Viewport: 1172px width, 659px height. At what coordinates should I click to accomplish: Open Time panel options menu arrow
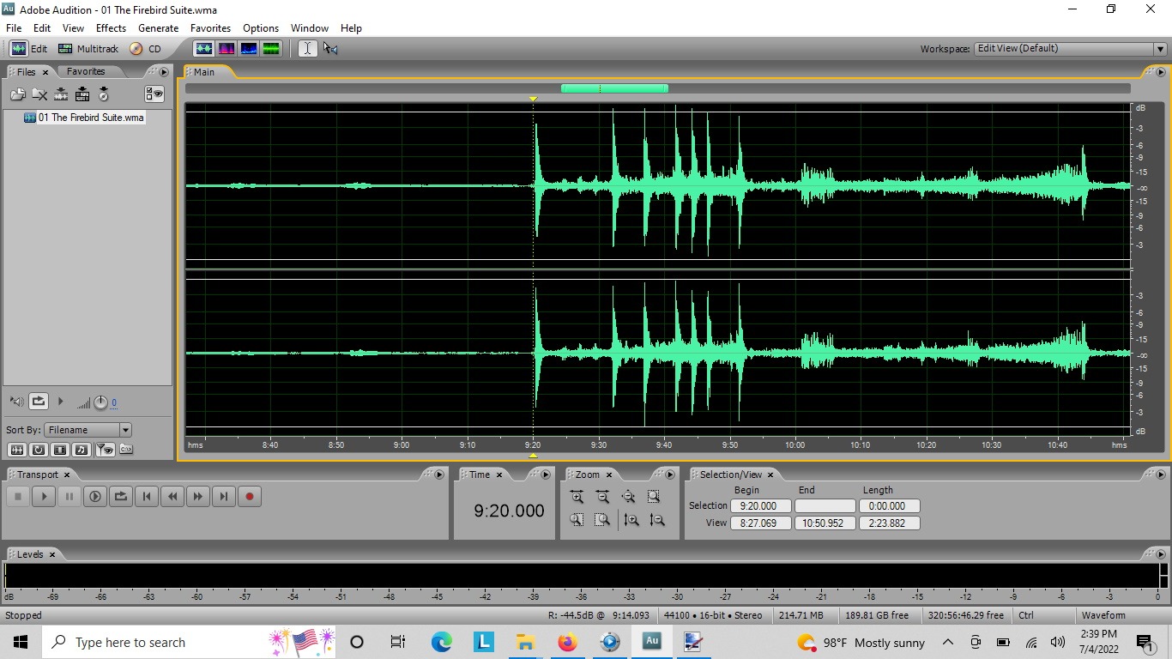click(545, 475)
